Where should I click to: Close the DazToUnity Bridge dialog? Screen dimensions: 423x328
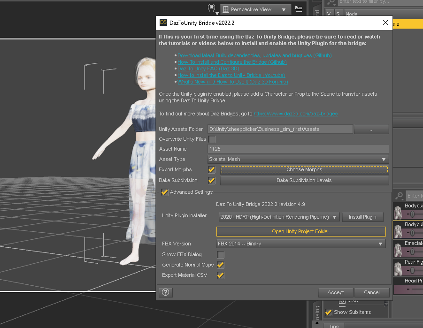coord(385,23)
